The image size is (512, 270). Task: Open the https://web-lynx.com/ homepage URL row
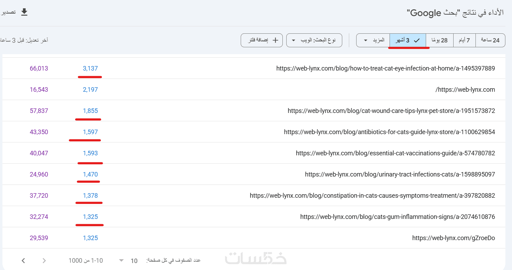[465, 90]
